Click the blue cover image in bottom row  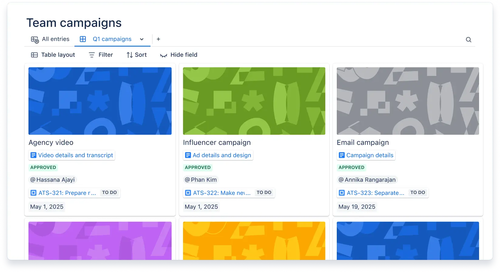(x=408, y=241)
